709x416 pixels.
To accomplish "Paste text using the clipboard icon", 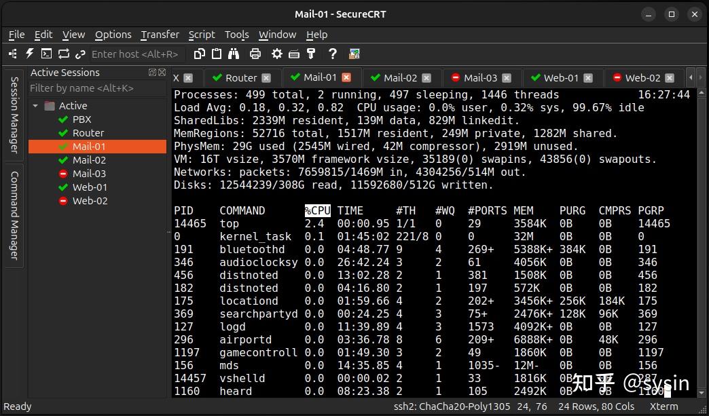I will click(x=215, y=54).
